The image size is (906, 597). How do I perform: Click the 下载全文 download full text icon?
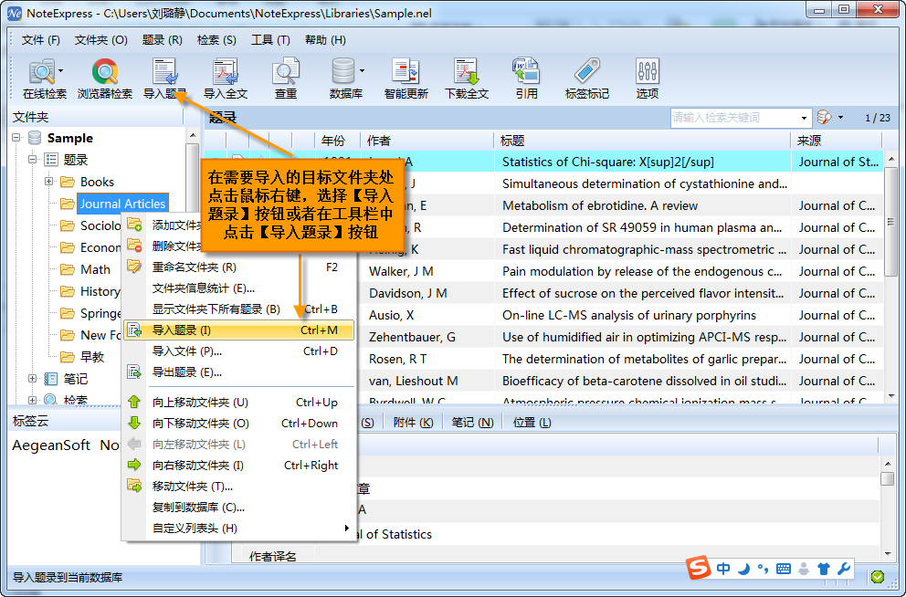pos(467,71)
